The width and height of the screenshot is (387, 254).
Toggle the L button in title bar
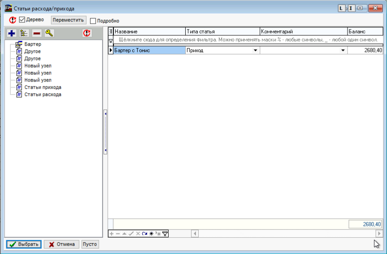coord(342,8)
